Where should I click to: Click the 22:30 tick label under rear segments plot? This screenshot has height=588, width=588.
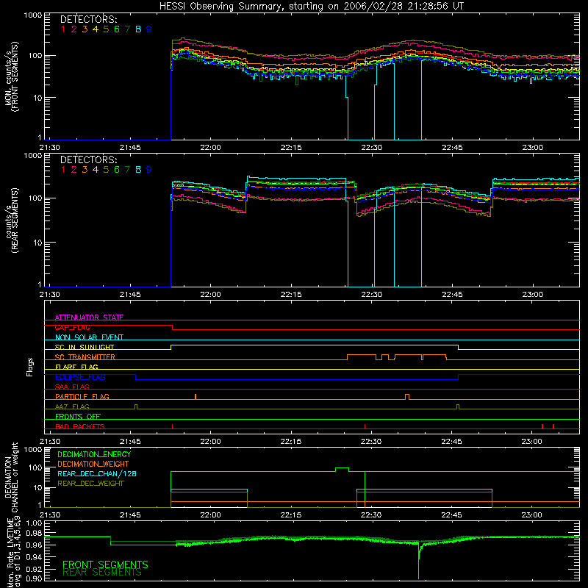[371, 295]
